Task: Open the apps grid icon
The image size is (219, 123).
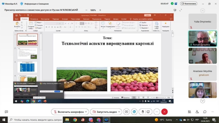Action: (190, 112)
